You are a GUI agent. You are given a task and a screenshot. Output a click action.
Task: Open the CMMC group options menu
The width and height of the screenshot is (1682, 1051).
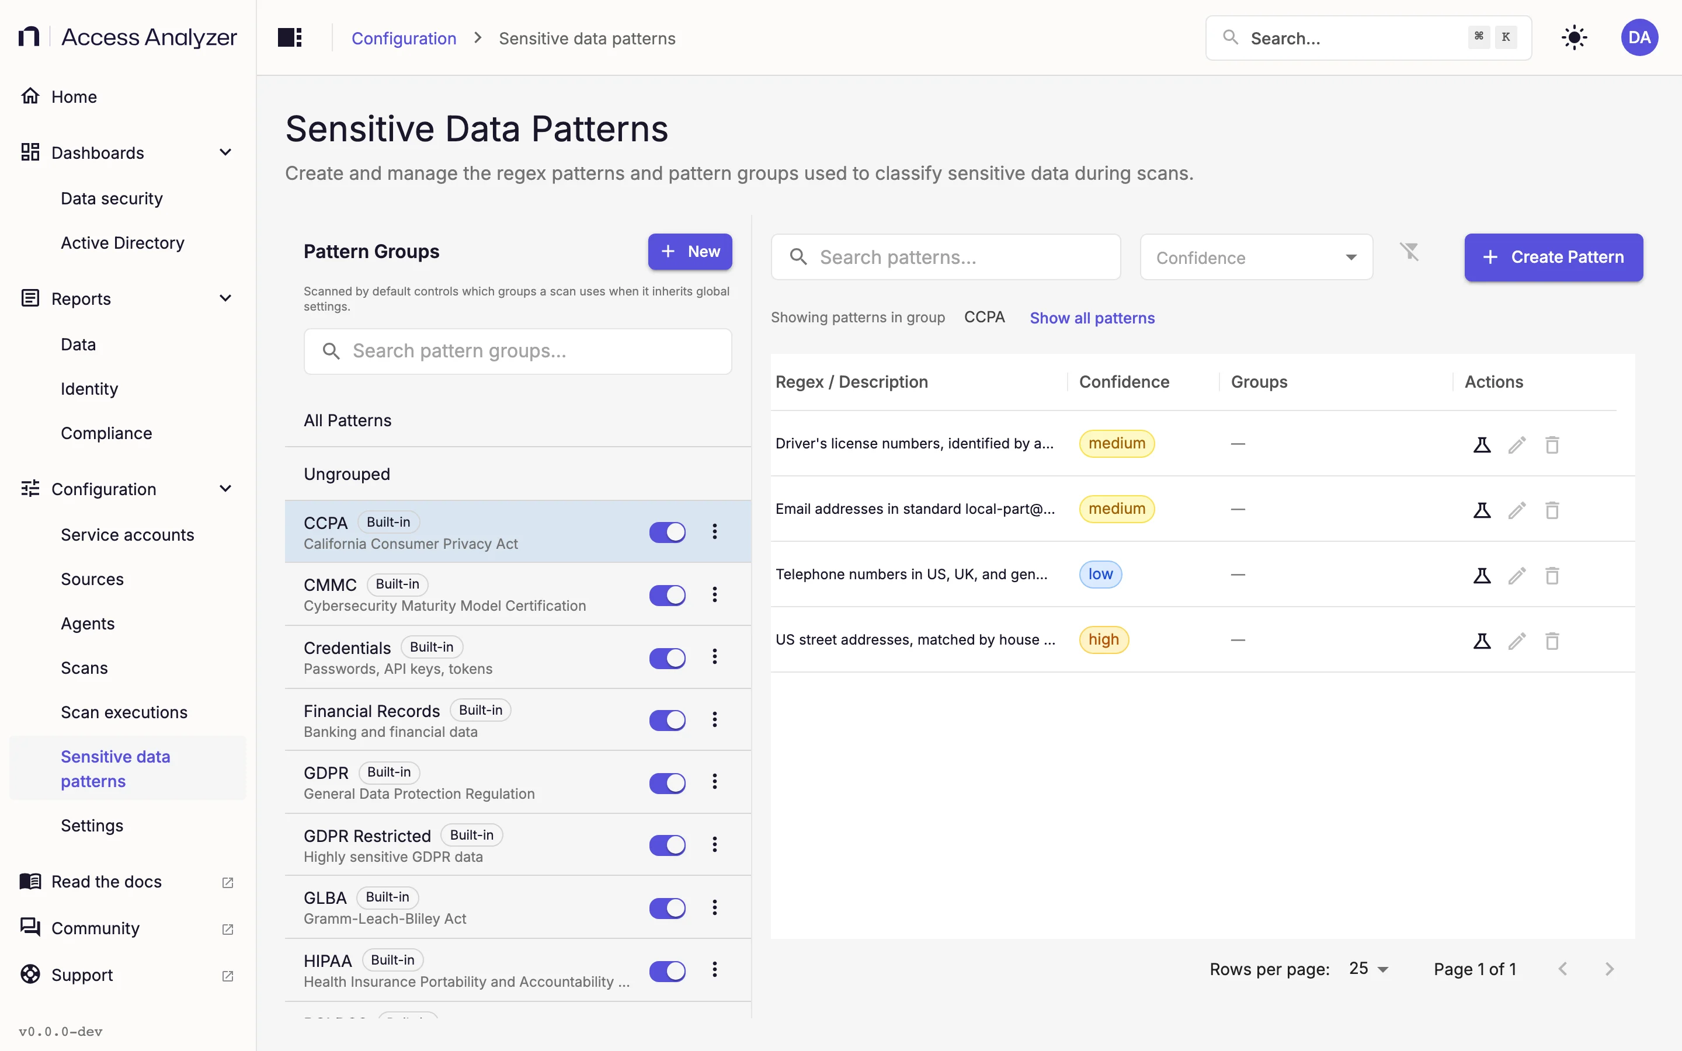coord(714,594)
